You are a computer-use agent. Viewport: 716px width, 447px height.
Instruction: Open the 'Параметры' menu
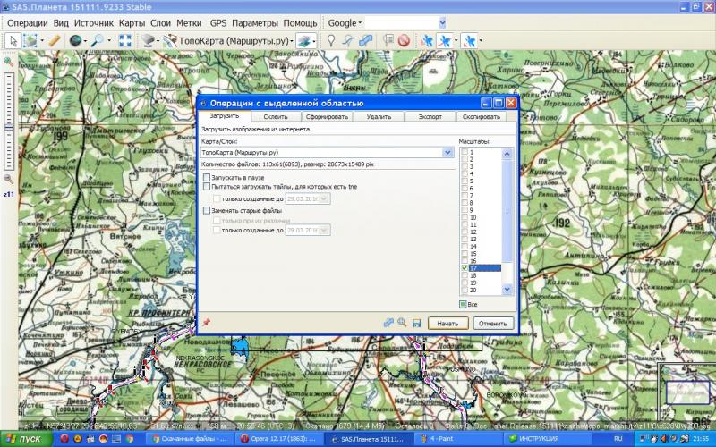(x=254, y=21)
